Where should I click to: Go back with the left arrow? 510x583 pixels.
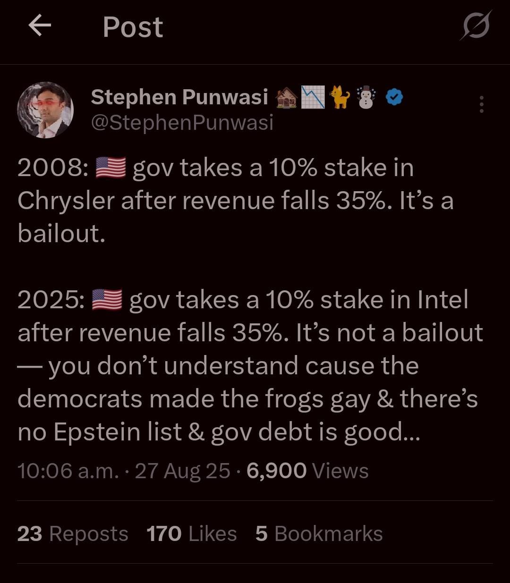tap(40, 26)
